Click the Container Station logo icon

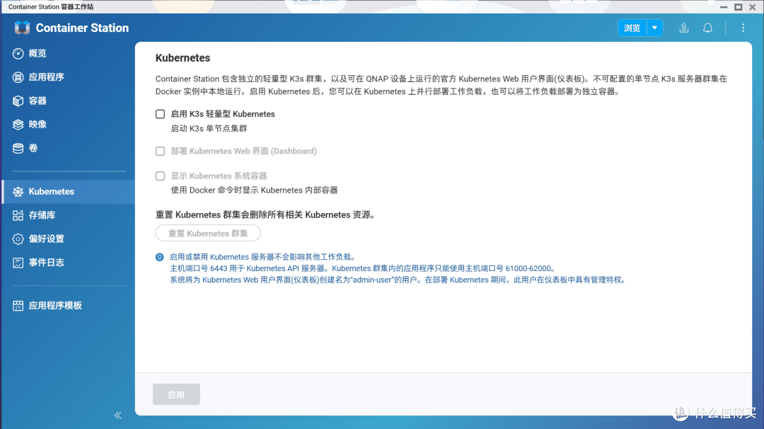(23, 28)
